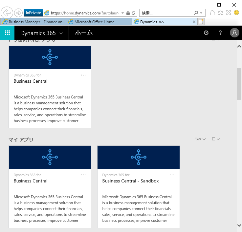Click Business Central - Sandbox title

pyautogui.click(x=131, y=181)
